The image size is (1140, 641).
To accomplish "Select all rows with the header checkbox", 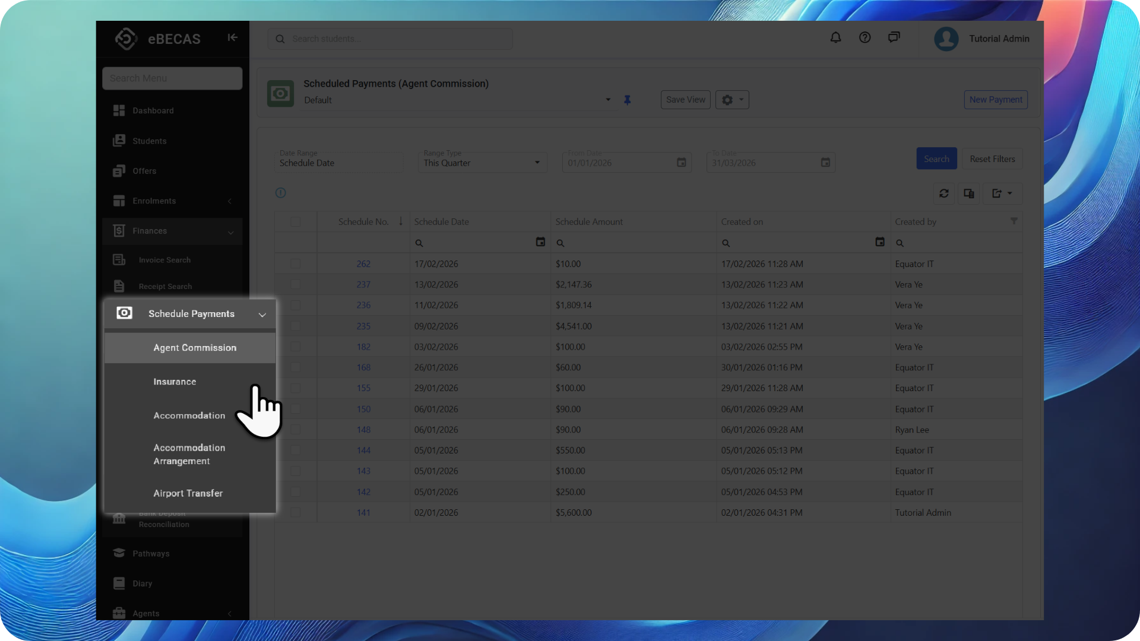I will coord(295,222).
